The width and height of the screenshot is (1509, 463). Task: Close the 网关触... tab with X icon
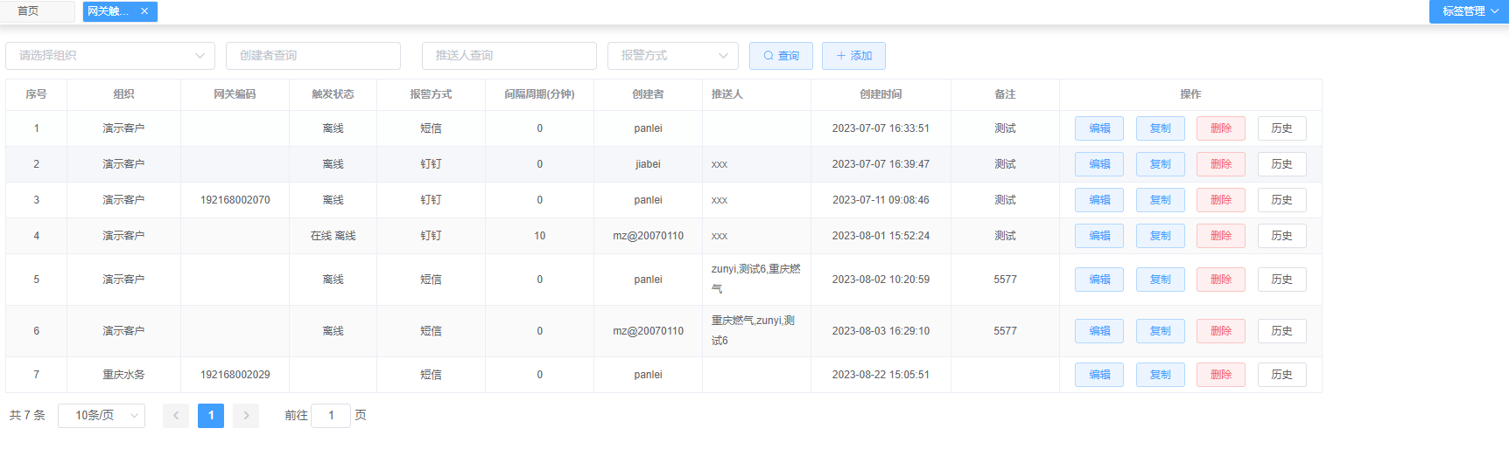coord(144,11)
